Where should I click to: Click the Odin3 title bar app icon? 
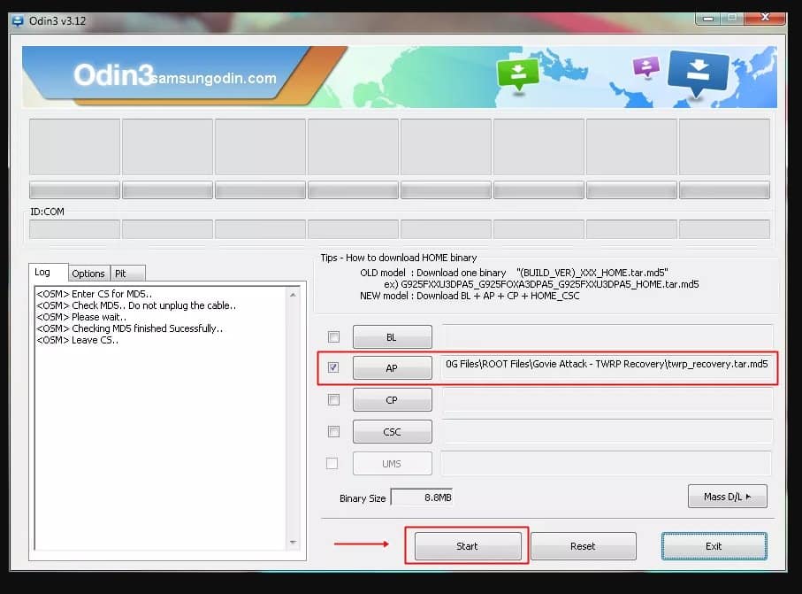pos(18,21)
